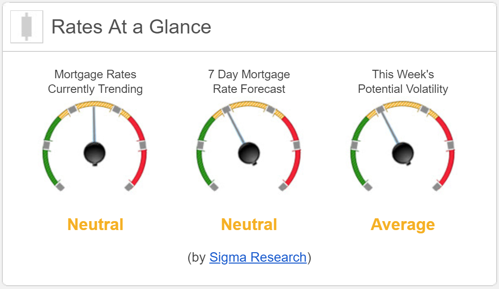Click This Week's Potential Volatility gauge
Screen dimensions: 499x289
(402, 146)
